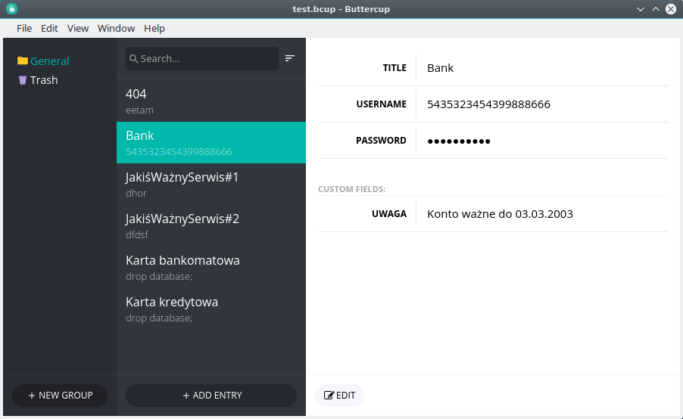Click the UWAGA field label

[x=389, y=214]
